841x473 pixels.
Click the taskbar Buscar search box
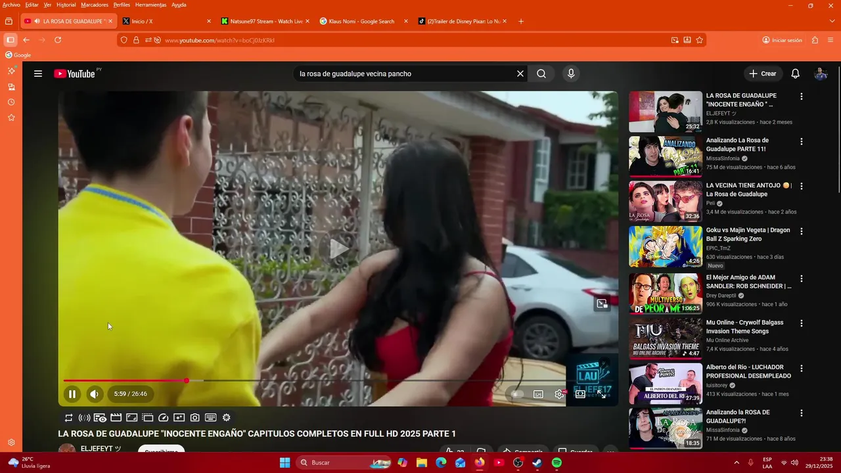tap(344, 462)
